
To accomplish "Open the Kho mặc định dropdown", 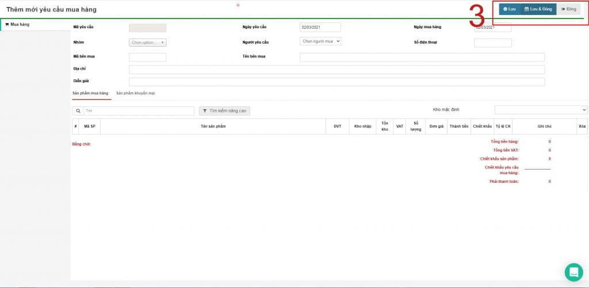I will pos(541,110).
